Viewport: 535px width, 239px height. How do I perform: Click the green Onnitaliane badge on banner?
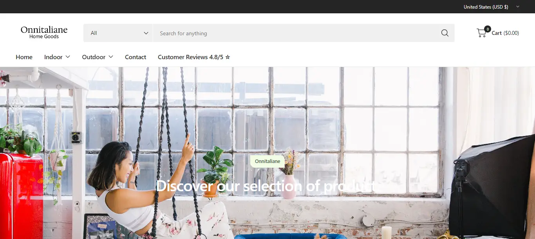(x=267, y=161)
